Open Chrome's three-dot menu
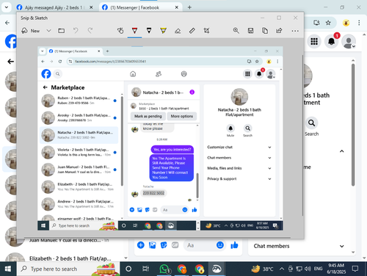The width and height of the screenshot is (367, 276). tap(359, 23)
